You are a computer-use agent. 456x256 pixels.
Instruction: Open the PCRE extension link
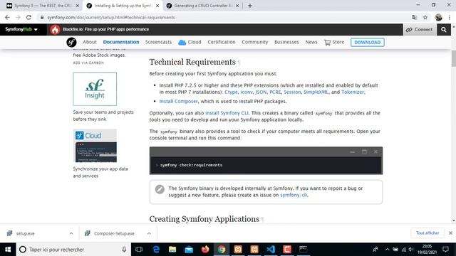tap(275, 92)
